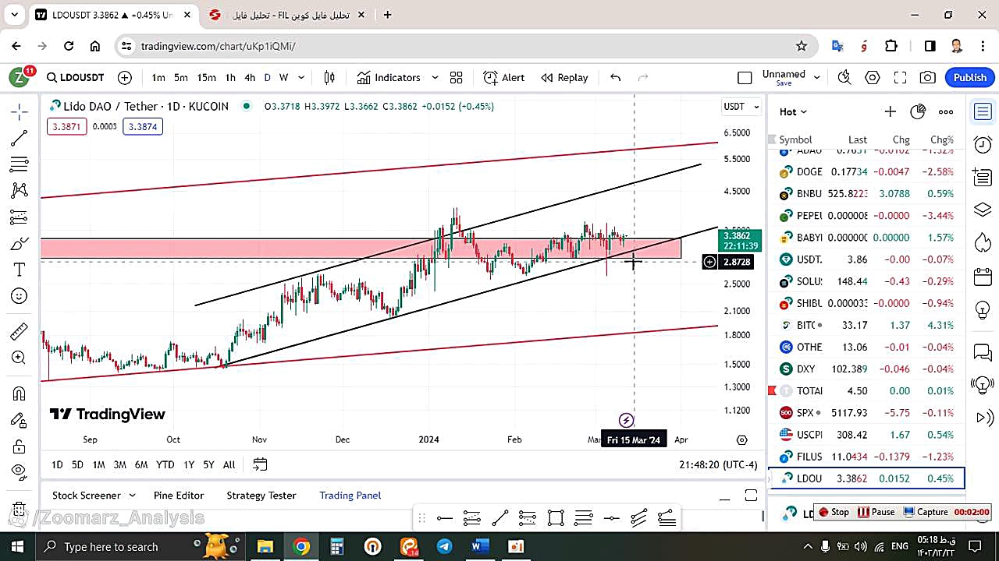
Task: Open the Fibonacci retracement tools
Action: [20, 164]
